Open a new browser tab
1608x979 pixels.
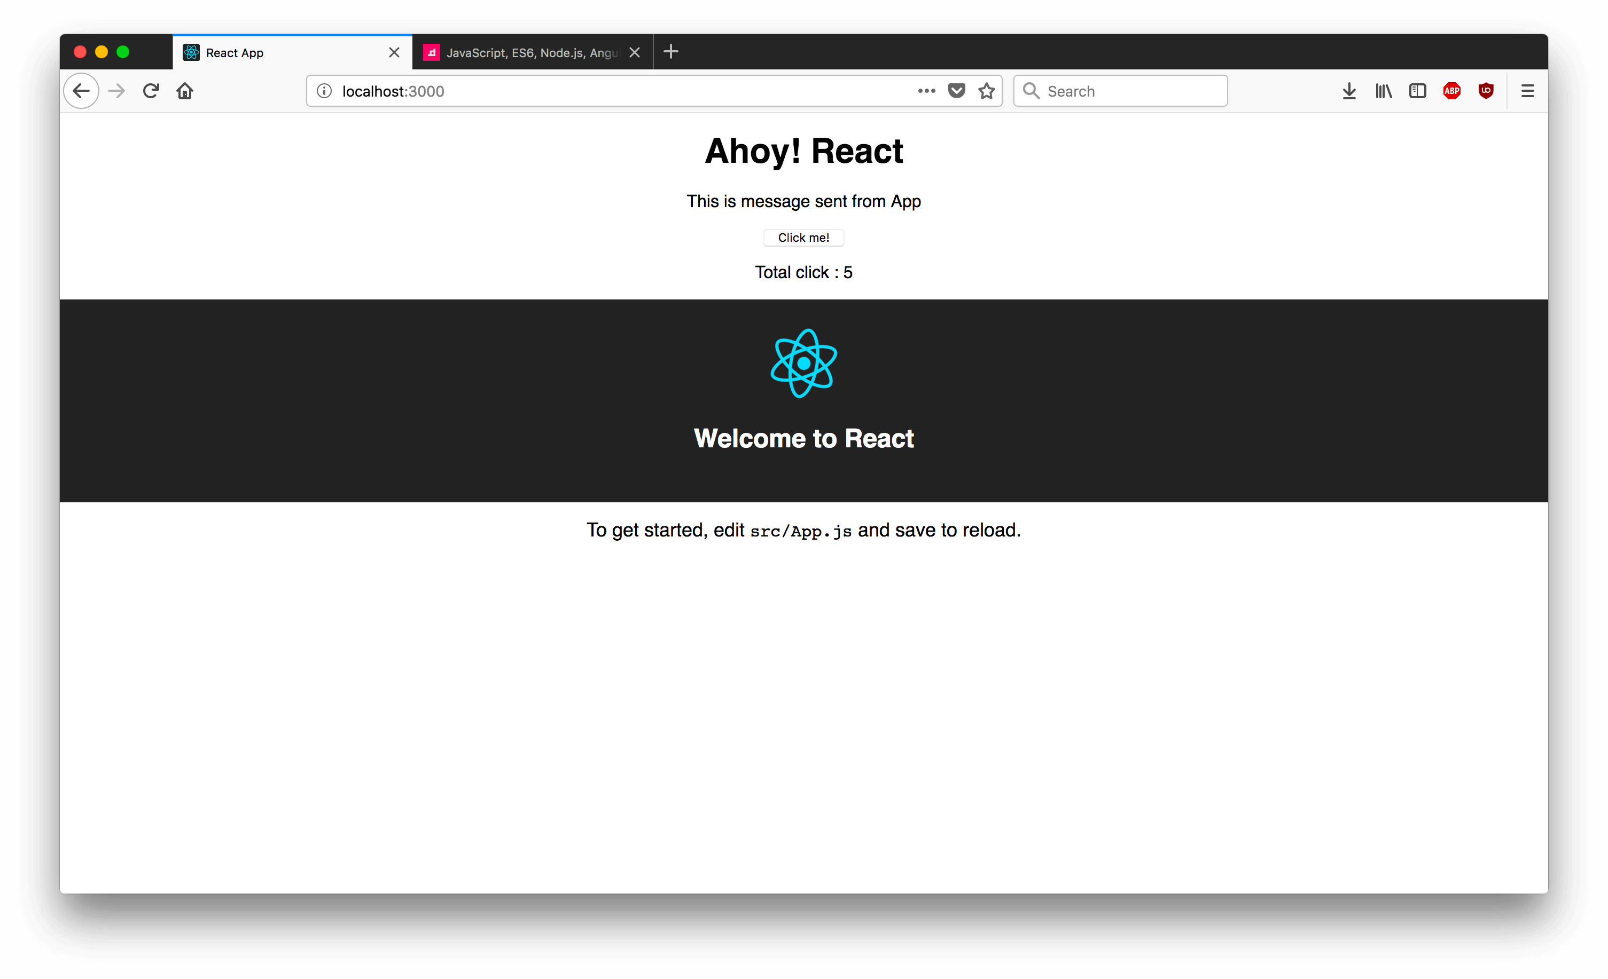point(671,52)
